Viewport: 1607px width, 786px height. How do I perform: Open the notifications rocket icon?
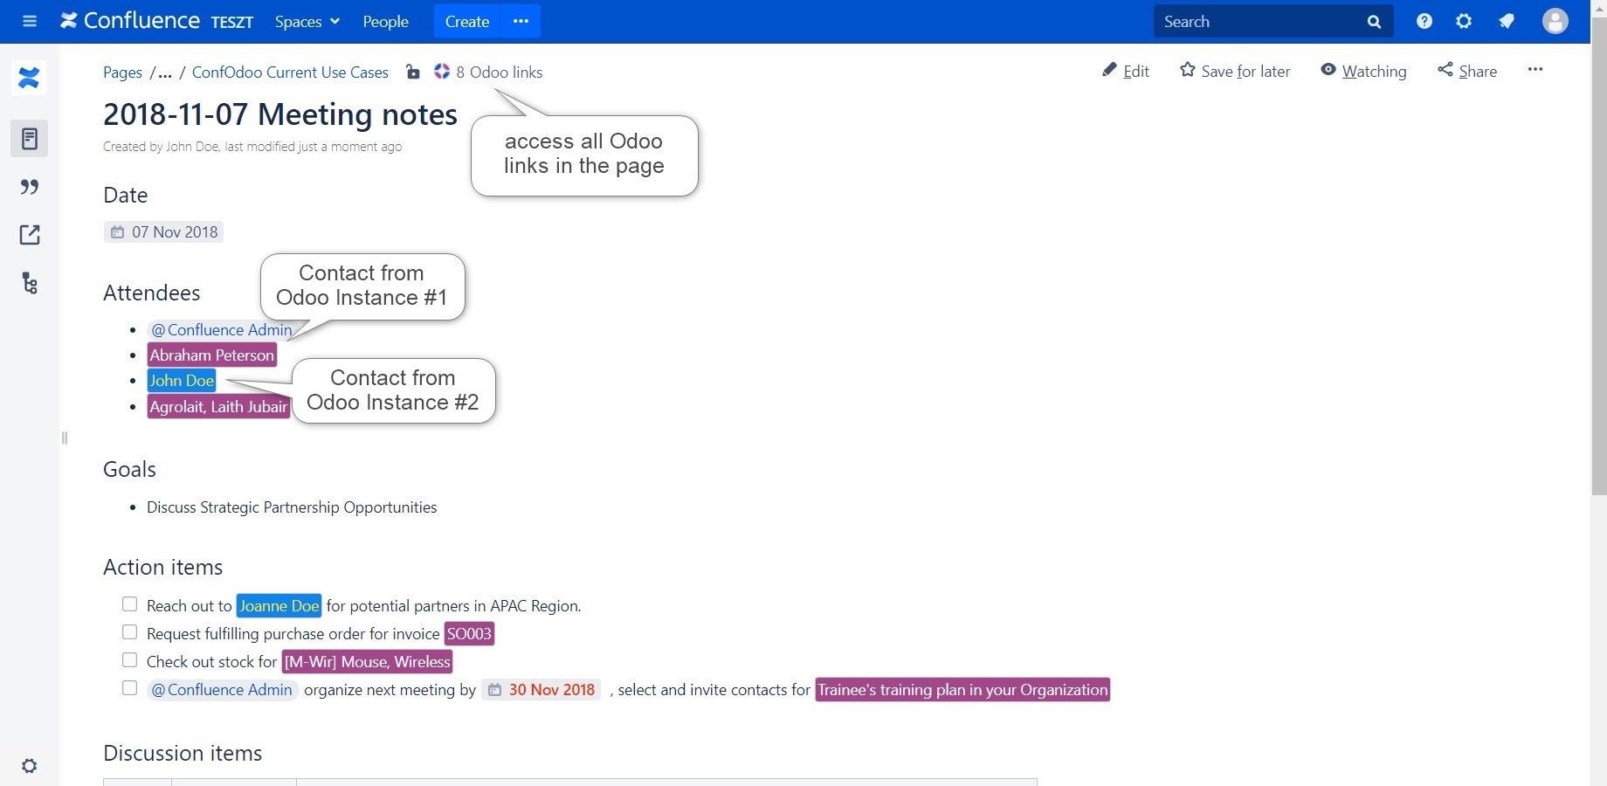pyautogui.click(x=1507, y=21)
